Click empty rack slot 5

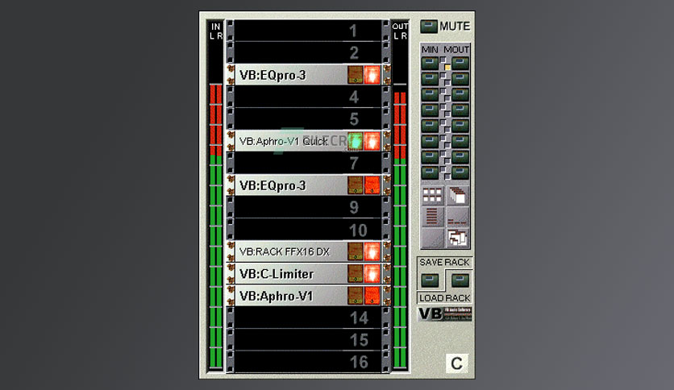(308, 119)
